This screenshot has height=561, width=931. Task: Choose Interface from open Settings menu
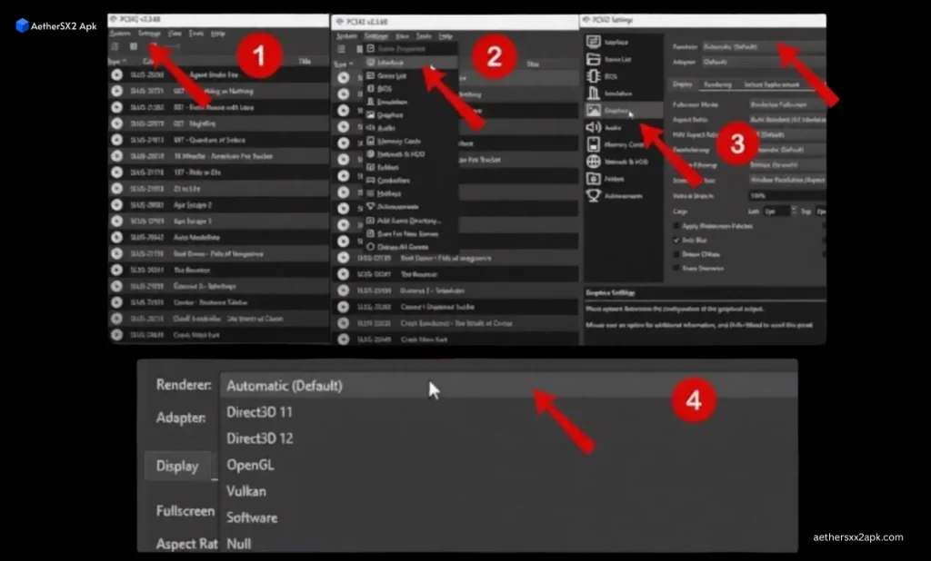[411, 63]
